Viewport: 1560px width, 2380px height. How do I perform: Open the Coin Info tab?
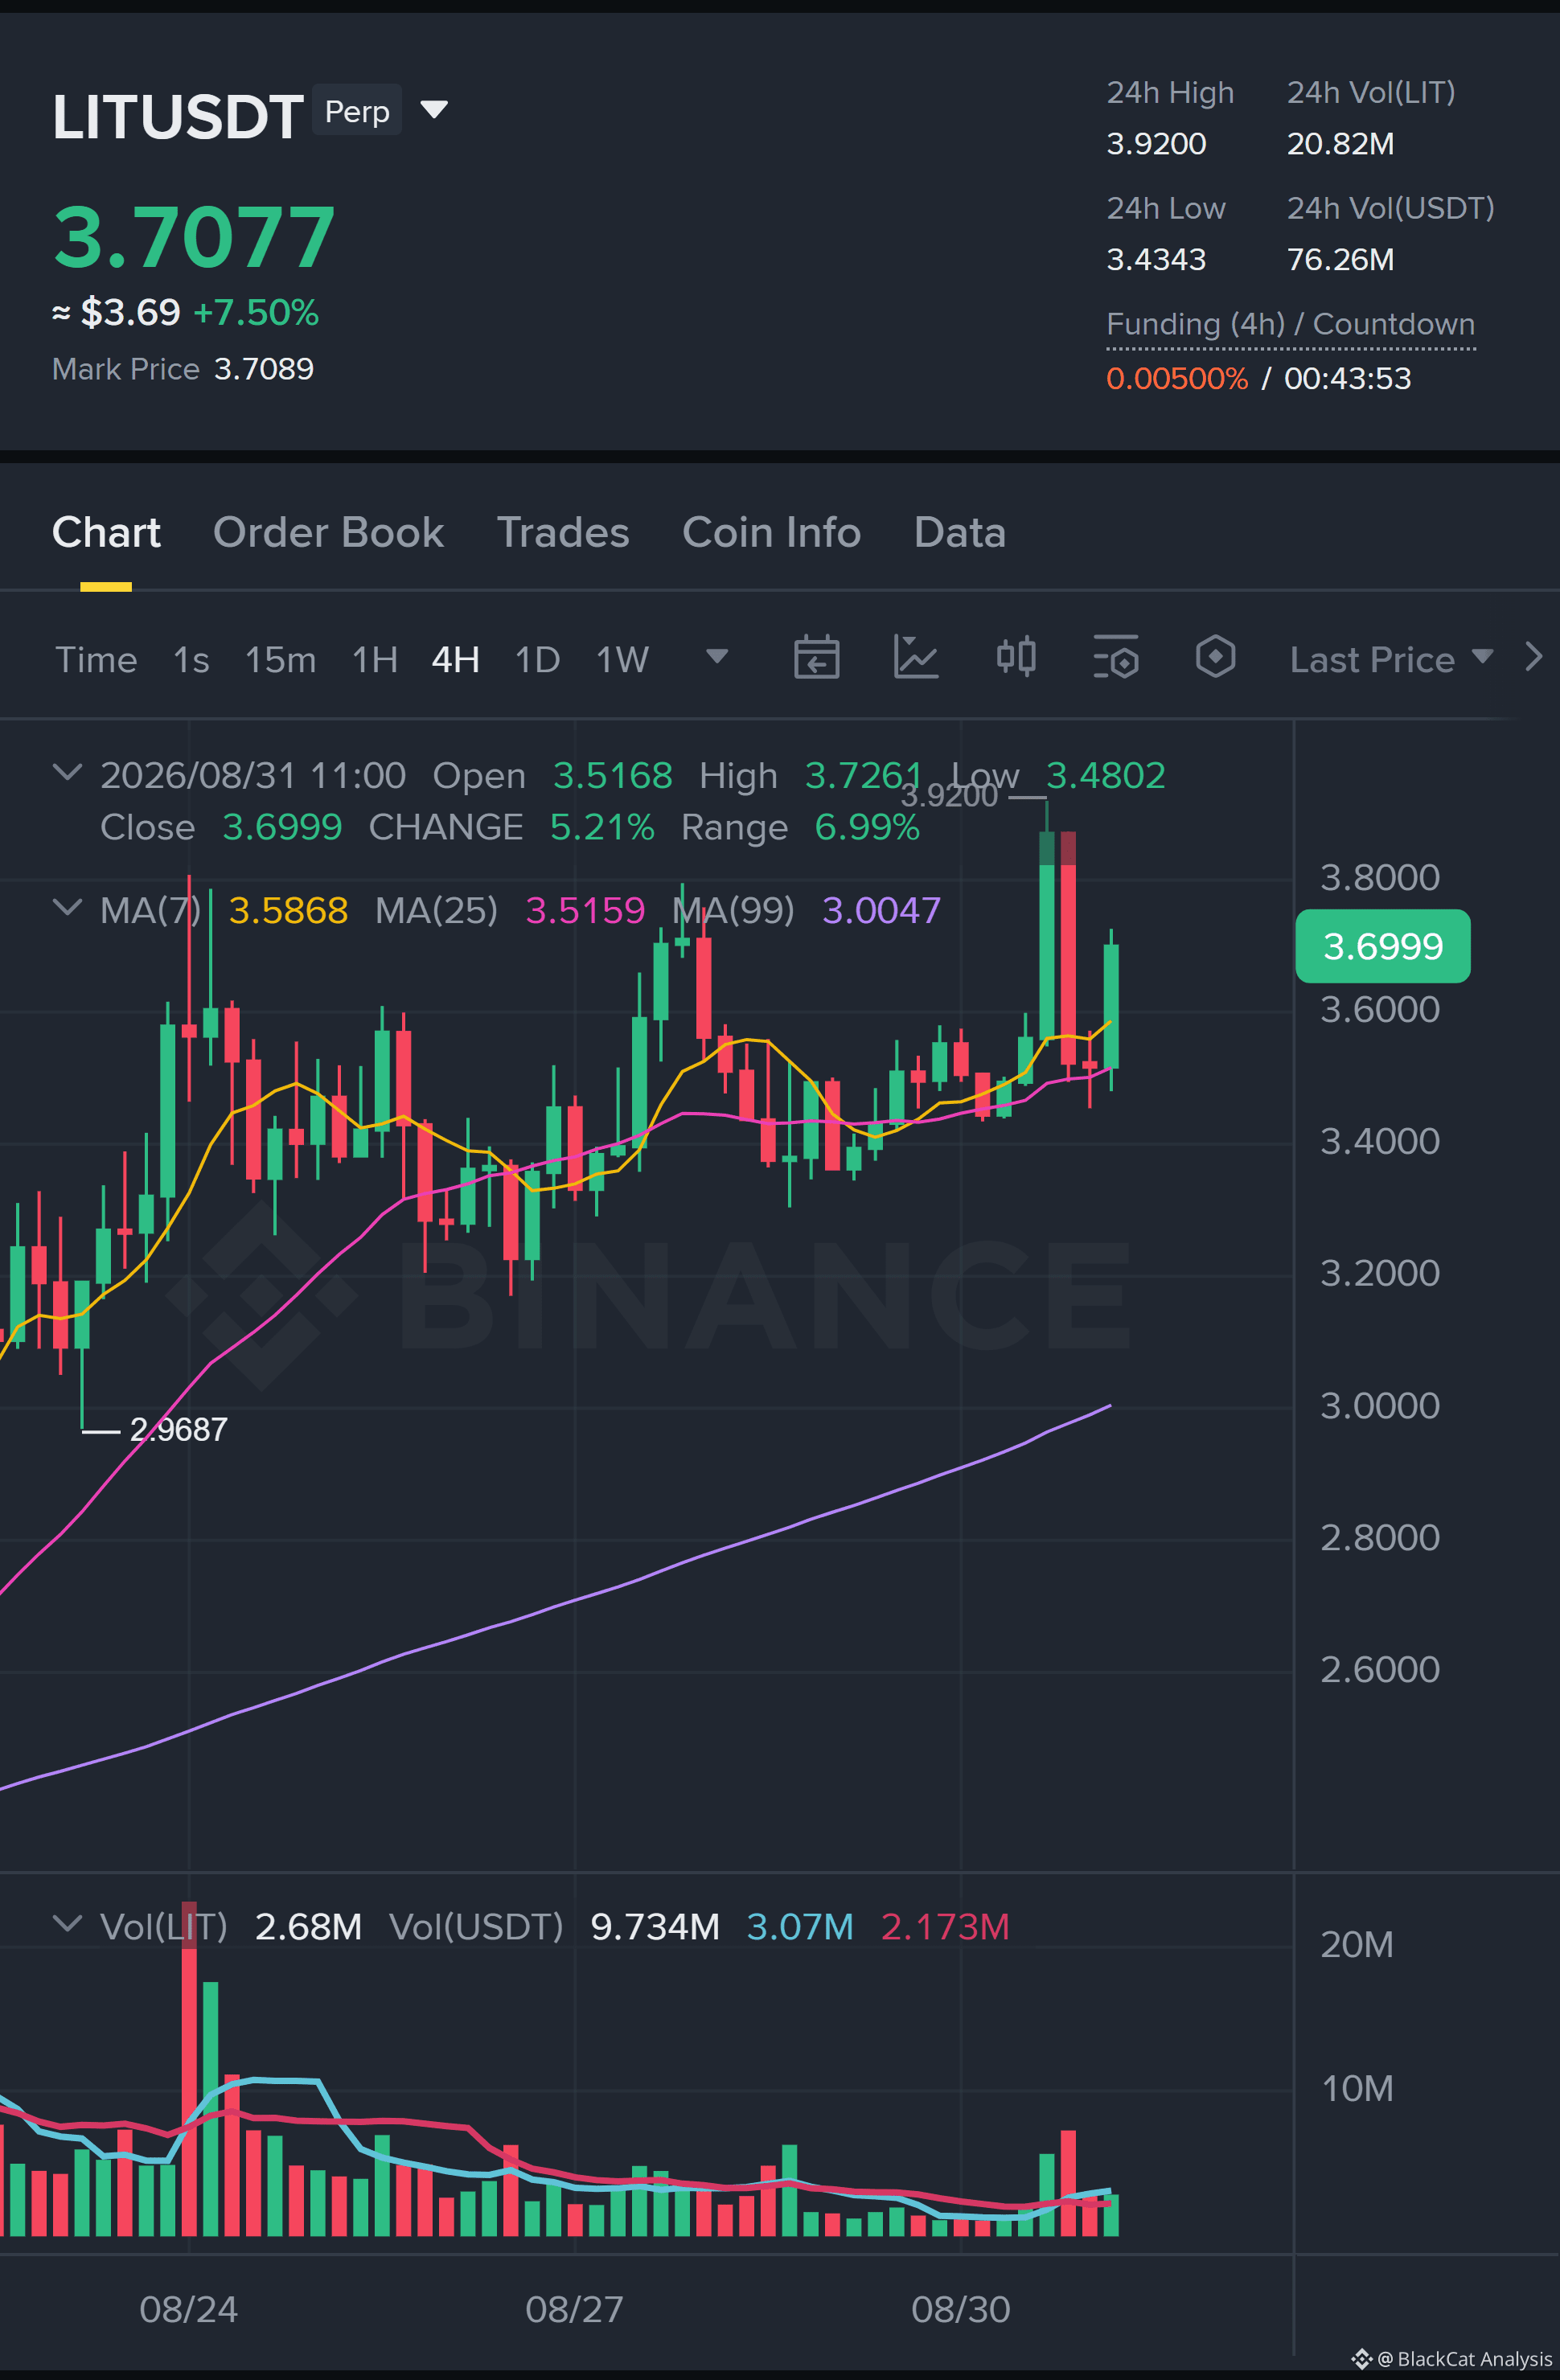click(771, 532)
